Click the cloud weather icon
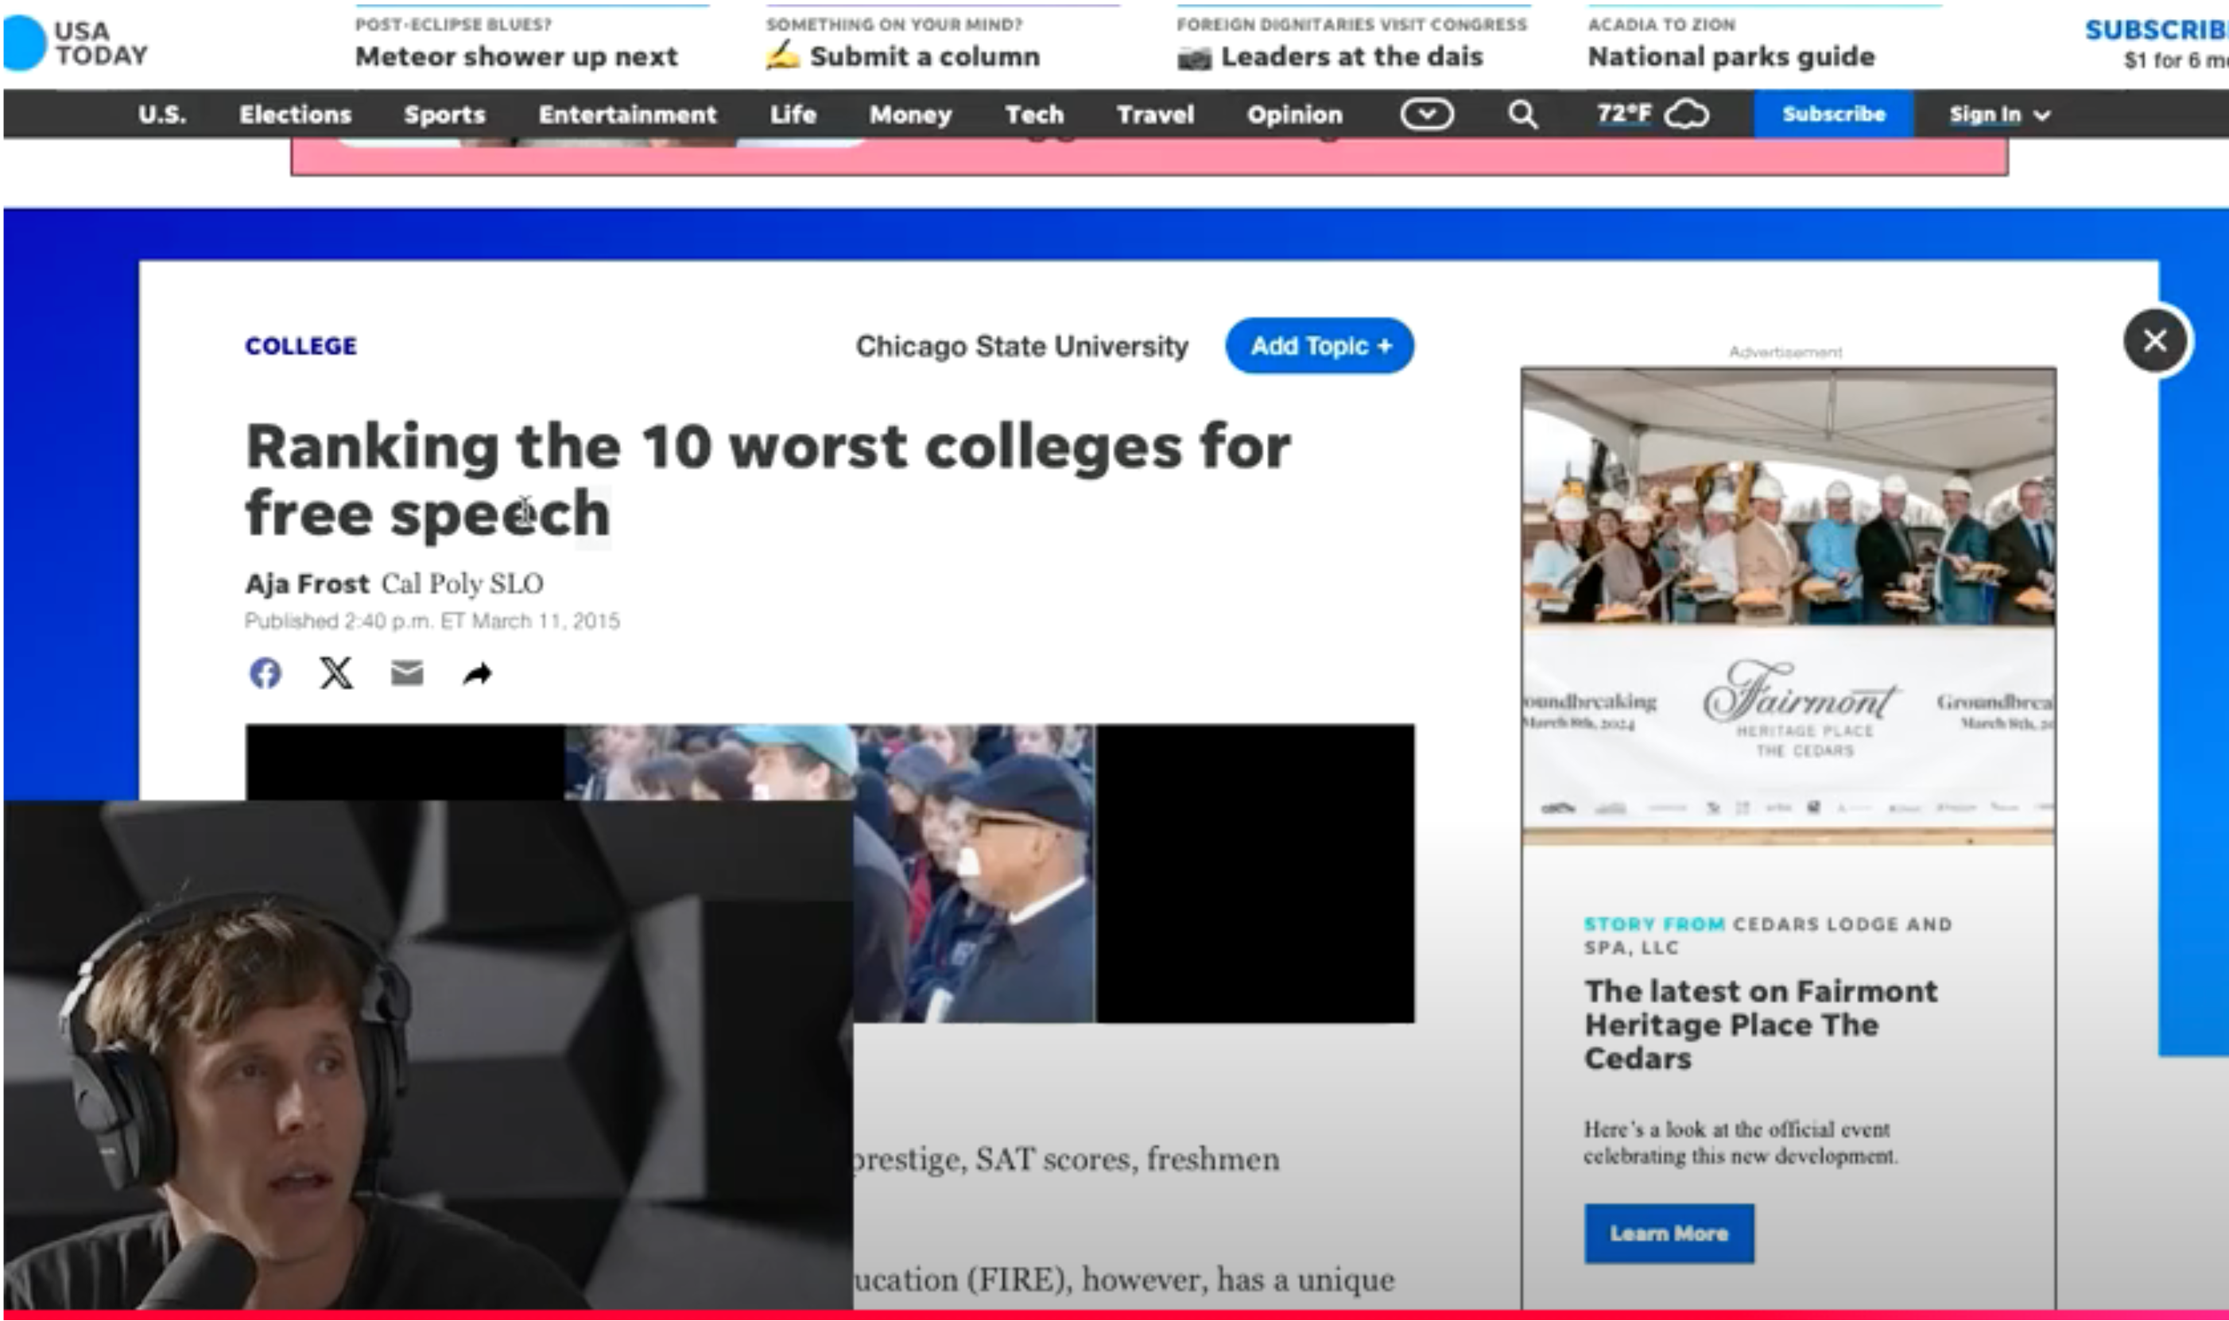The width and height of the screenshot is (2229, 1321). (1687, 114)
